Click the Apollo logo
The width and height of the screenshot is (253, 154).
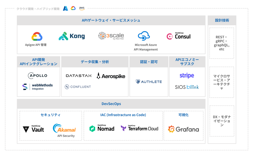pyautogui.click(x=38, y=76)
